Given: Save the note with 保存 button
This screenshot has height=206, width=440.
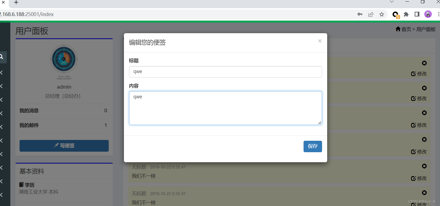Looking at the screenshot, I should [x=313, y=146].
